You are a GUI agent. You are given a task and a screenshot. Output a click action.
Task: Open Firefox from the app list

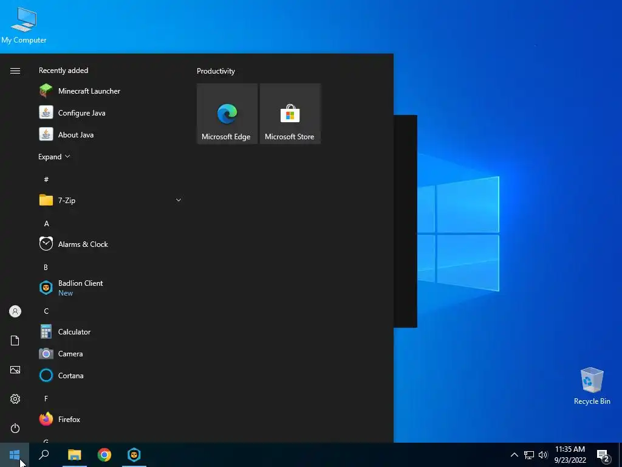tap(110, 419)
